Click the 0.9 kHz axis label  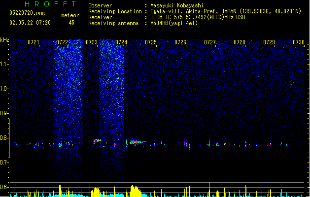coord(4,113)
